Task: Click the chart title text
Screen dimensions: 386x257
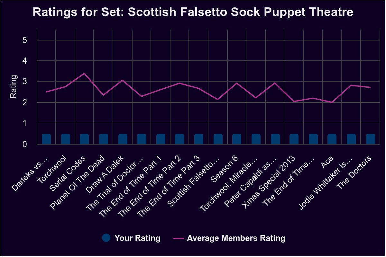Action: click(193, 12)
